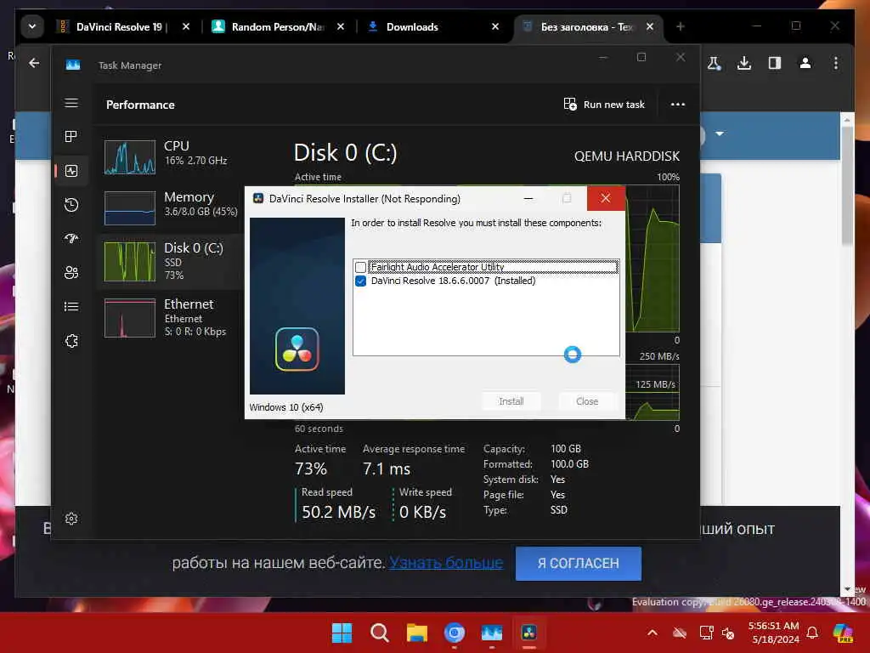Image resolution: width=870 pixels, height=653 pixels.
Task: Open Task Manager taskbar icon
Action: (492, 633)
